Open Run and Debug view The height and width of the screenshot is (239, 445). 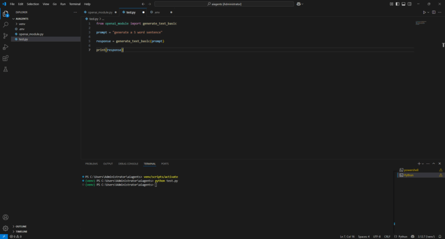[6, 47]
